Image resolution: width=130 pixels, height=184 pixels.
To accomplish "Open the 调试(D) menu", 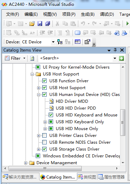I will click(107, 14).
